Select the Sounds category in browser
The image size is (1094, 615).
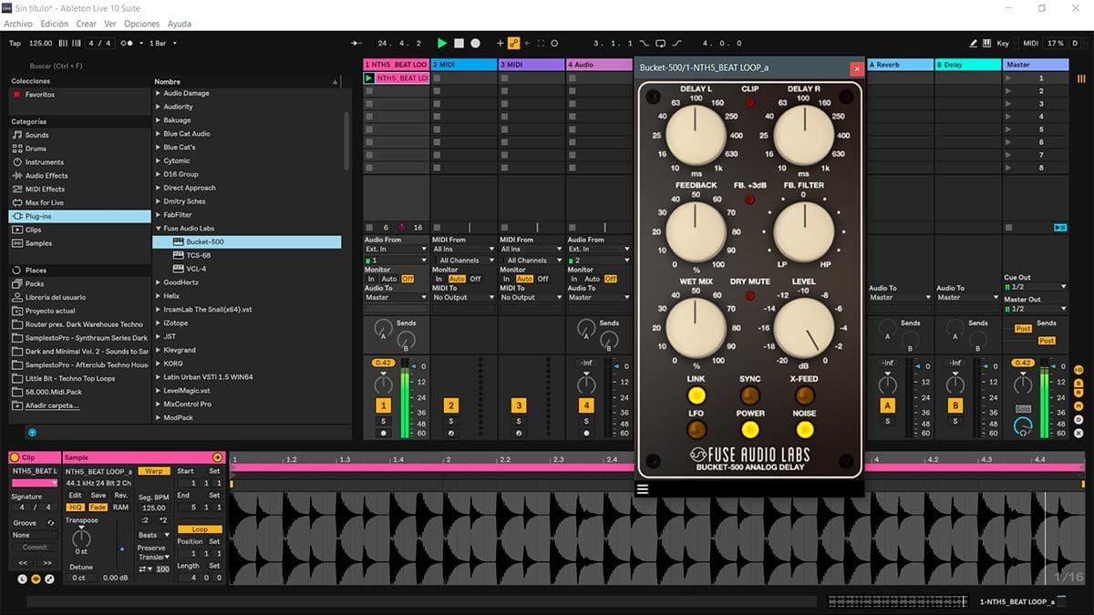(x=36, y=135)
